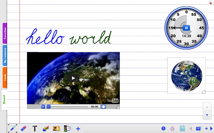Click the video player bar play button

point(43,107)
